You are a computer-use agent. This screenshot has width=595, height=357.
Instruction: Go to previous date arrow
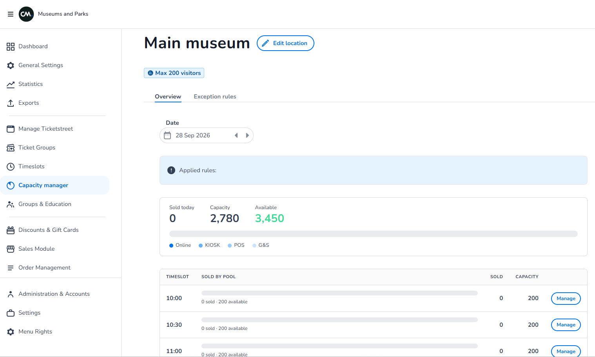click(x=236, y=135)
